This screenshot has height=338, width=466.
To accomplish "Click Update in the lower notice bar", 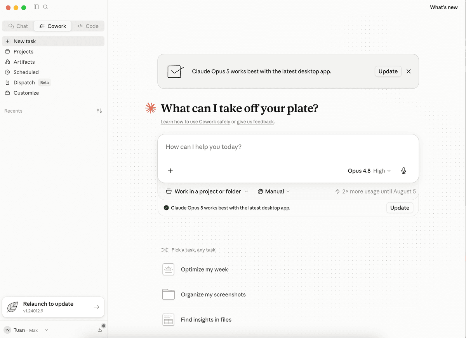I will tap(400, 208).
